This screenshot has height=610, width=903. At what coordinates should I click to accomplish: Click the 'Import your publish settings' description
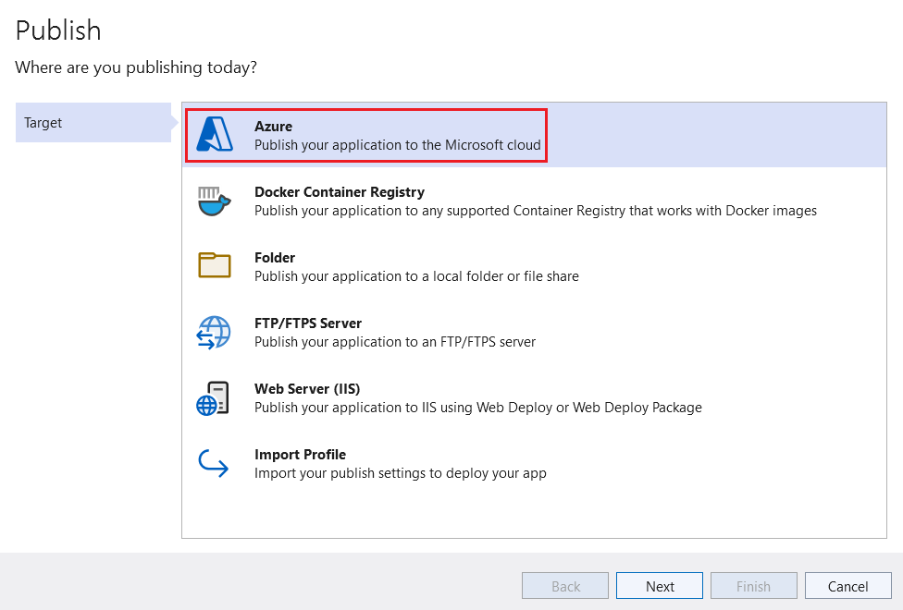pyautogui.click(x=401, y=473)
